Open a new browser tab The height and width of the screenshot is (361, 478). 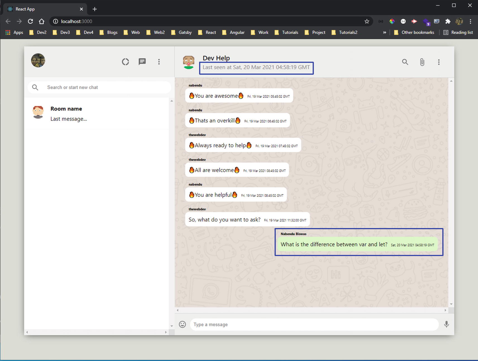click(95, 9)
